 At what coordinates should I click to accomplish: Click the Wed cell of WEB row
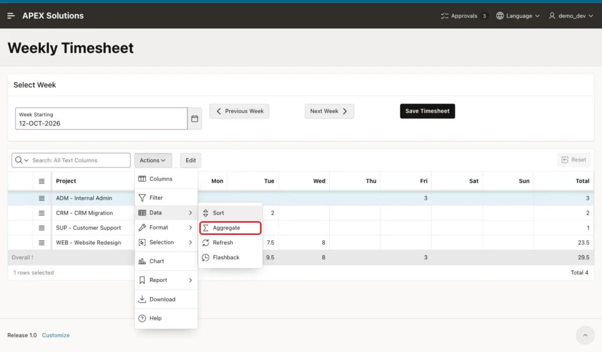304,243
